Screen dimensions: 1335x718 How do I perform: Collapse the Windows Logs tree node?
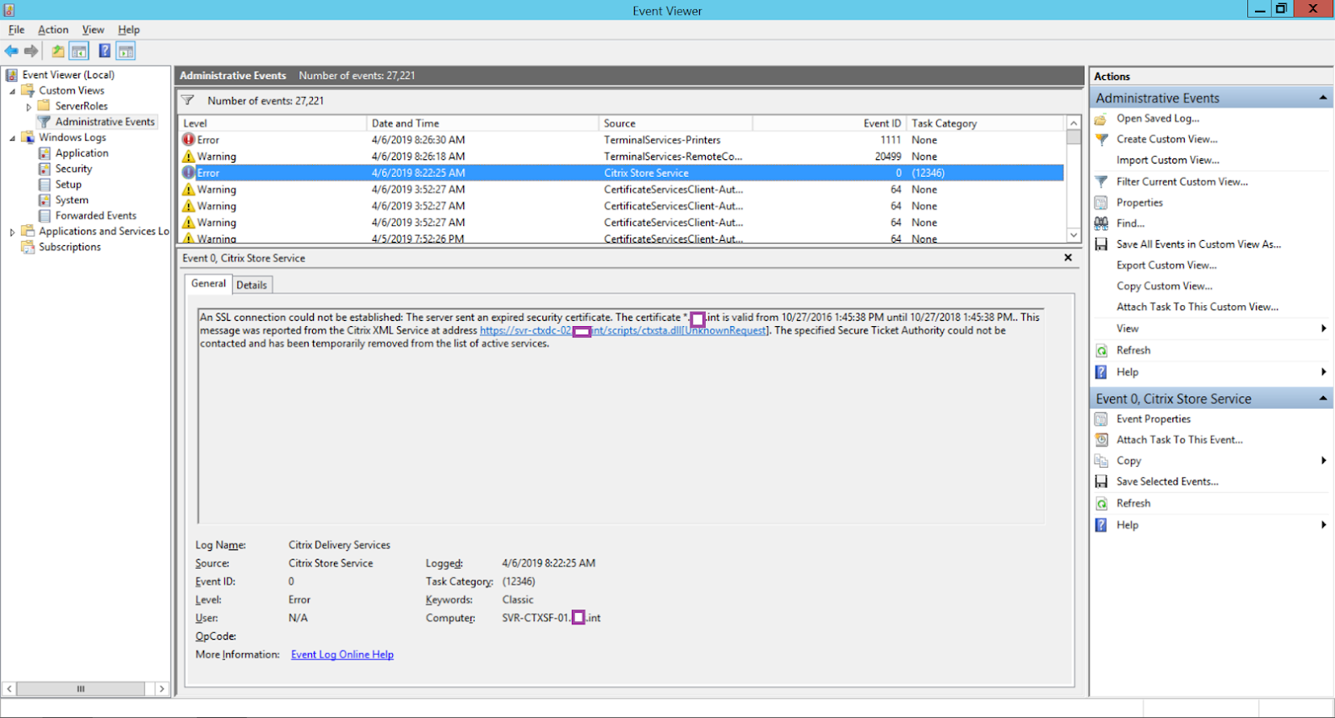click(13, 138)
